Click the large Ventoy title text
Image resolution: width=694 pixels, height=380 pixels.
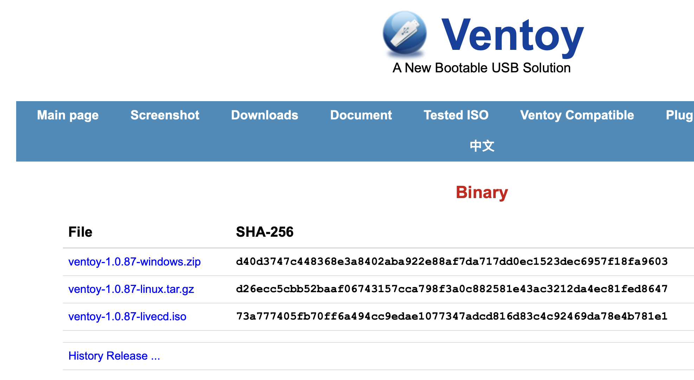pos(512,36)
